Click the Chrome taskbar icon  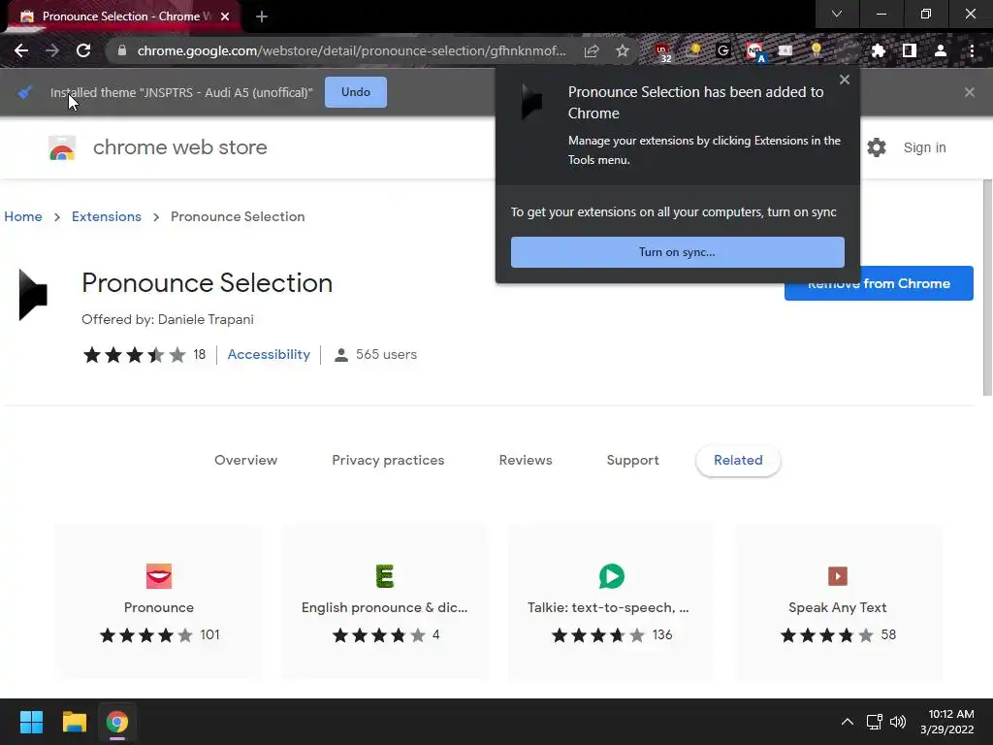tap(117, 722)
